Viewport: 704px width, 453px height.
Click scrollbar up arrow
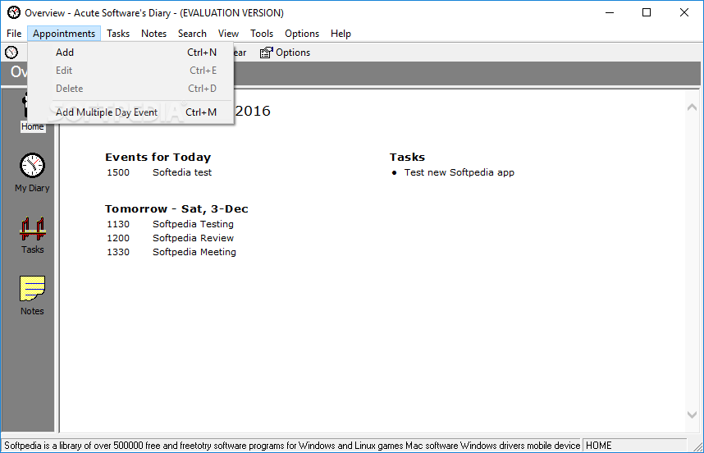click(x=692, y=107)
